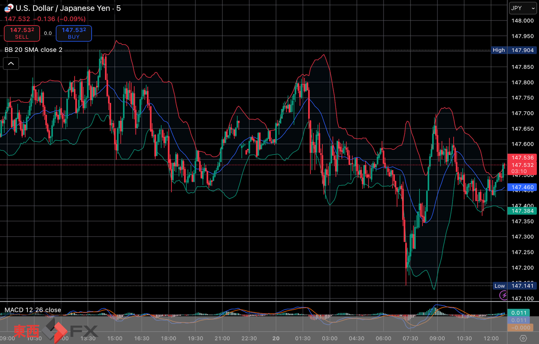Click the red 147.532 current price label

522,165
